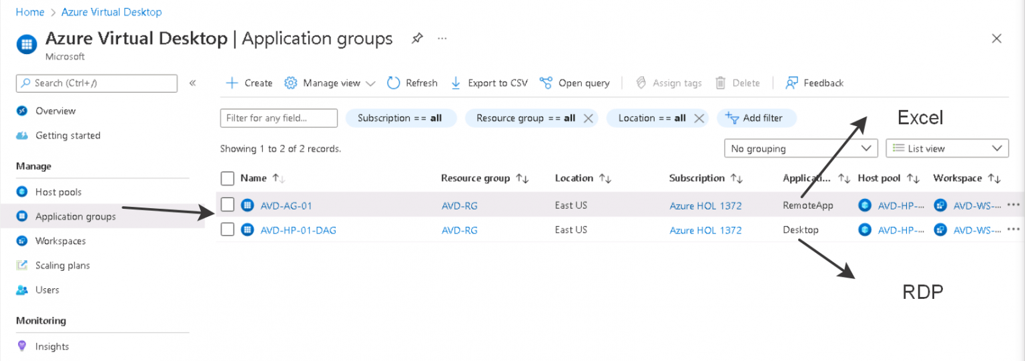Click host pool icon in AVD-HP-01-DAG row

tap(865, 230)
